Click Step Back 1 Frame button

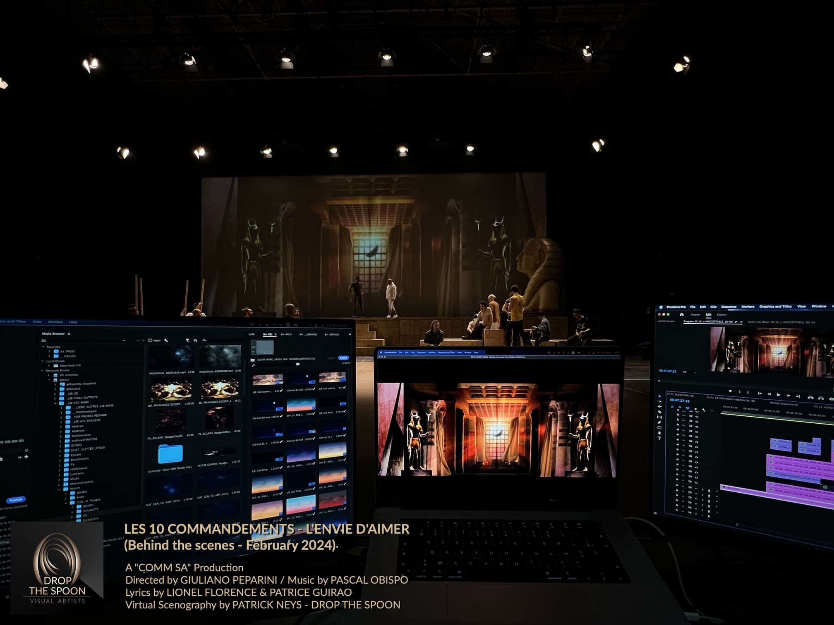click(x=769, y=394)
